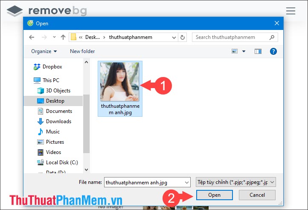Open the recent locations dropdown chevron
This screenshot has width=308, height=210.
[x=54, y=37]
